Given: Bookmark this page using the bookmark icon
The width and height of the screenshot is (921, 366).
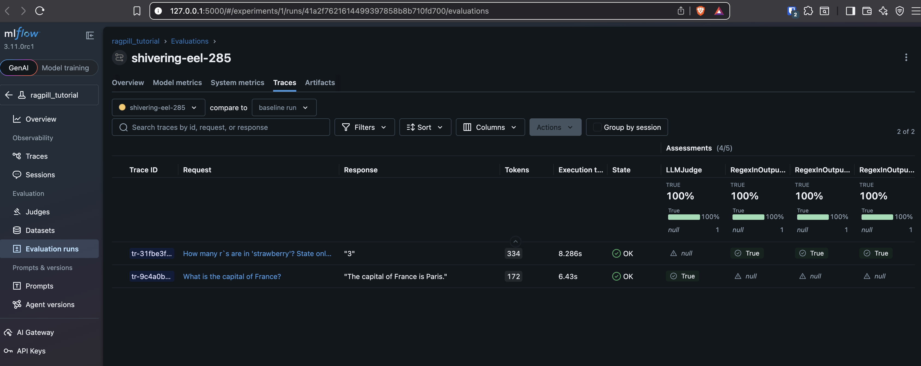Looking at the screenshot, I should [x=137, y=11].
